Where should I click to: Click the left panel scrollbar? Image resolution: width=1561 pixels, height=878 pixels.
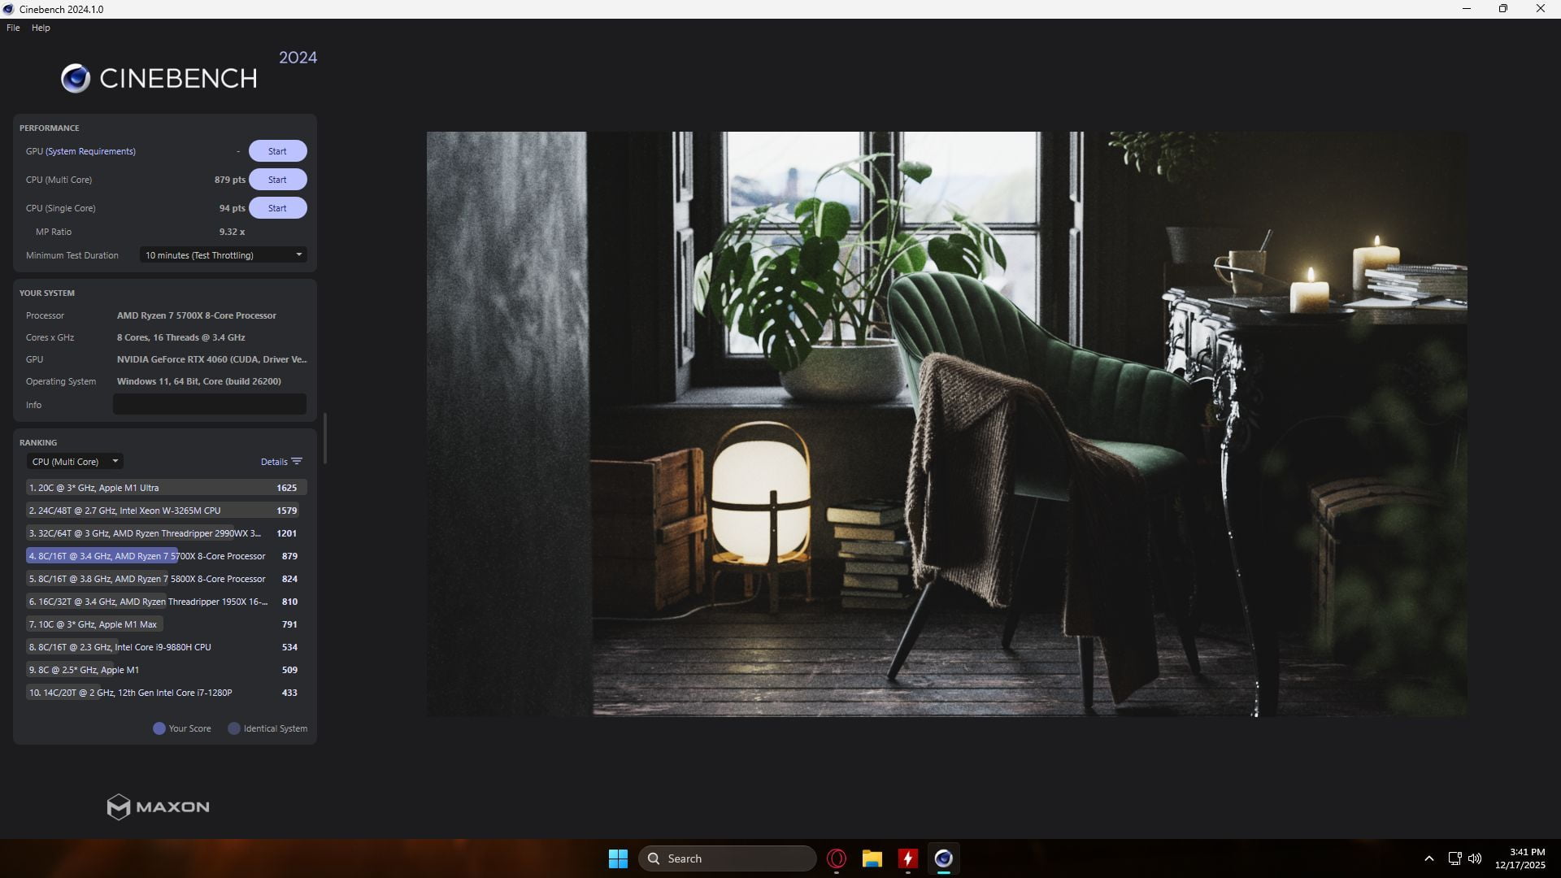325,438
